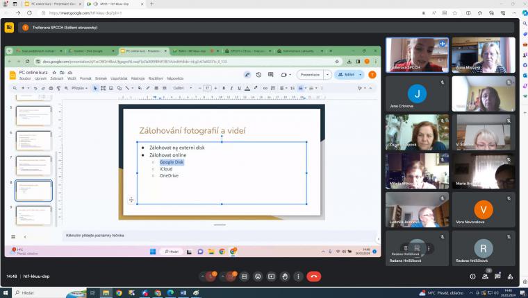Image resolution: width=528 pixels, height=298 pixels.
Task: Click insert image icon in Slides toolbar
Action: click(x=111, y=88)
